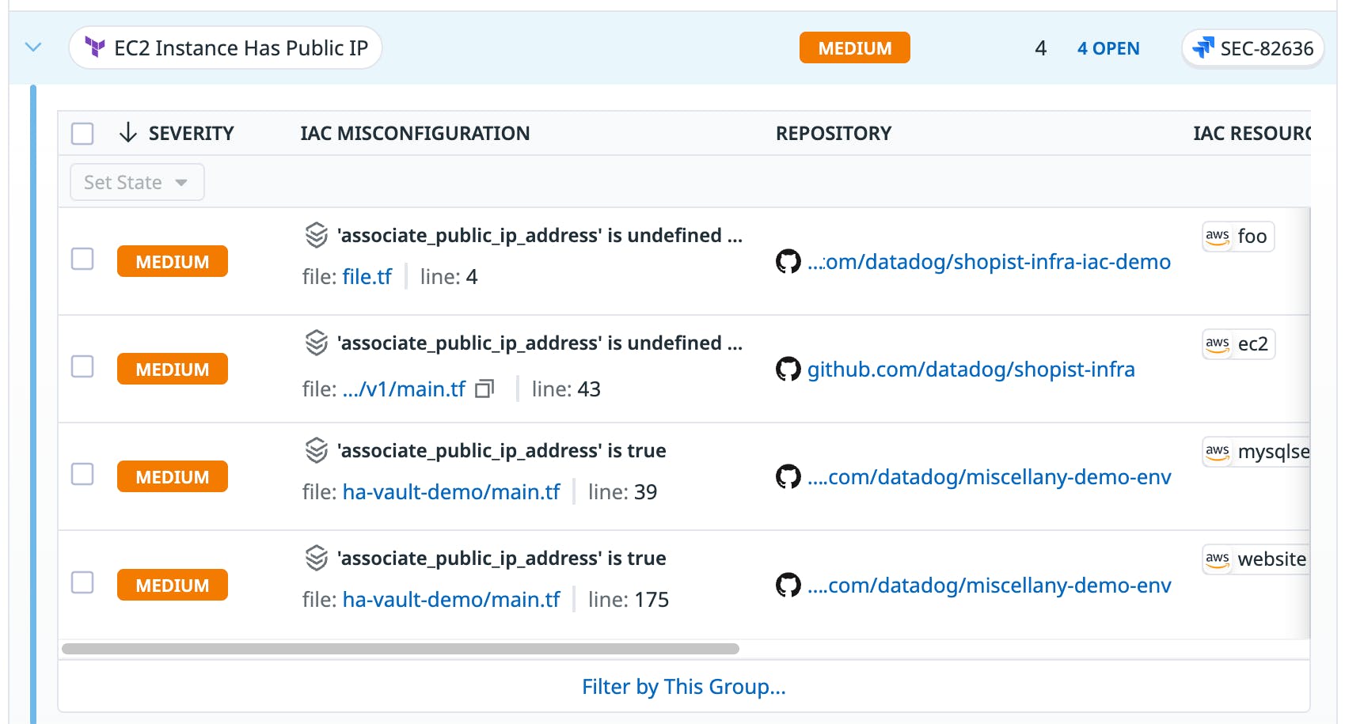1345x724 pixels.
Task: Click the IAC MISCONFIGURATION column header
Action: pyautogui.click(x=414, y=133)
